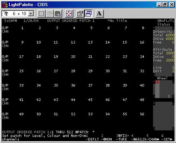Restore down the LightPalette window
The height and width of the screenshot is (143, 176).
(x=165, y=5)
